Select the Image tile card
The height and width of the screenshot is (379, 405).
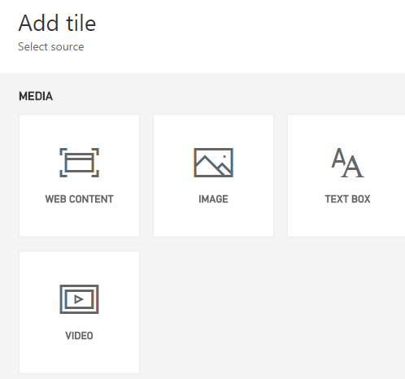[213, 176]
